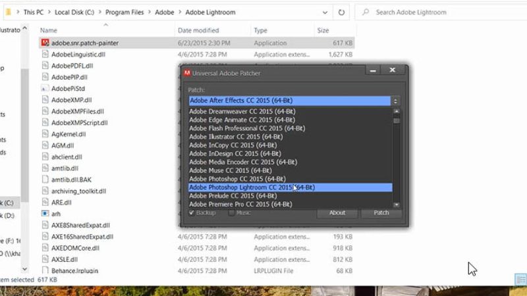The width and height of the screenshot is (527, 296).
Task: Click the ahclient.dll file icon
Action: pos(45,157)
